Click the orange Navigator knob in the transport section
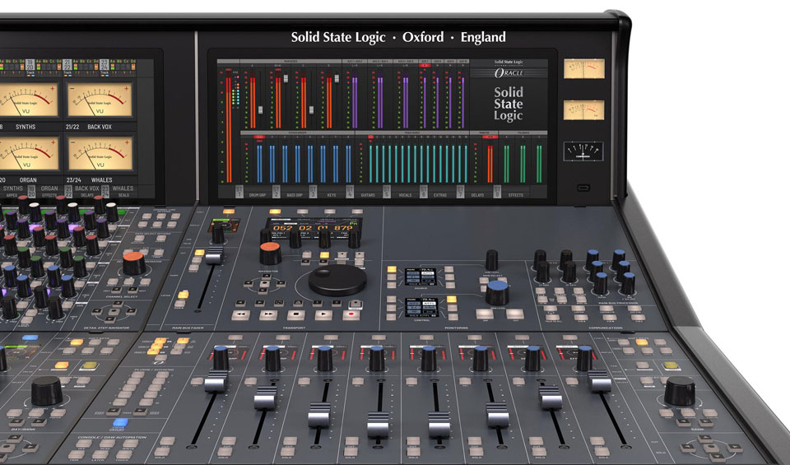 tap(271, 253)
